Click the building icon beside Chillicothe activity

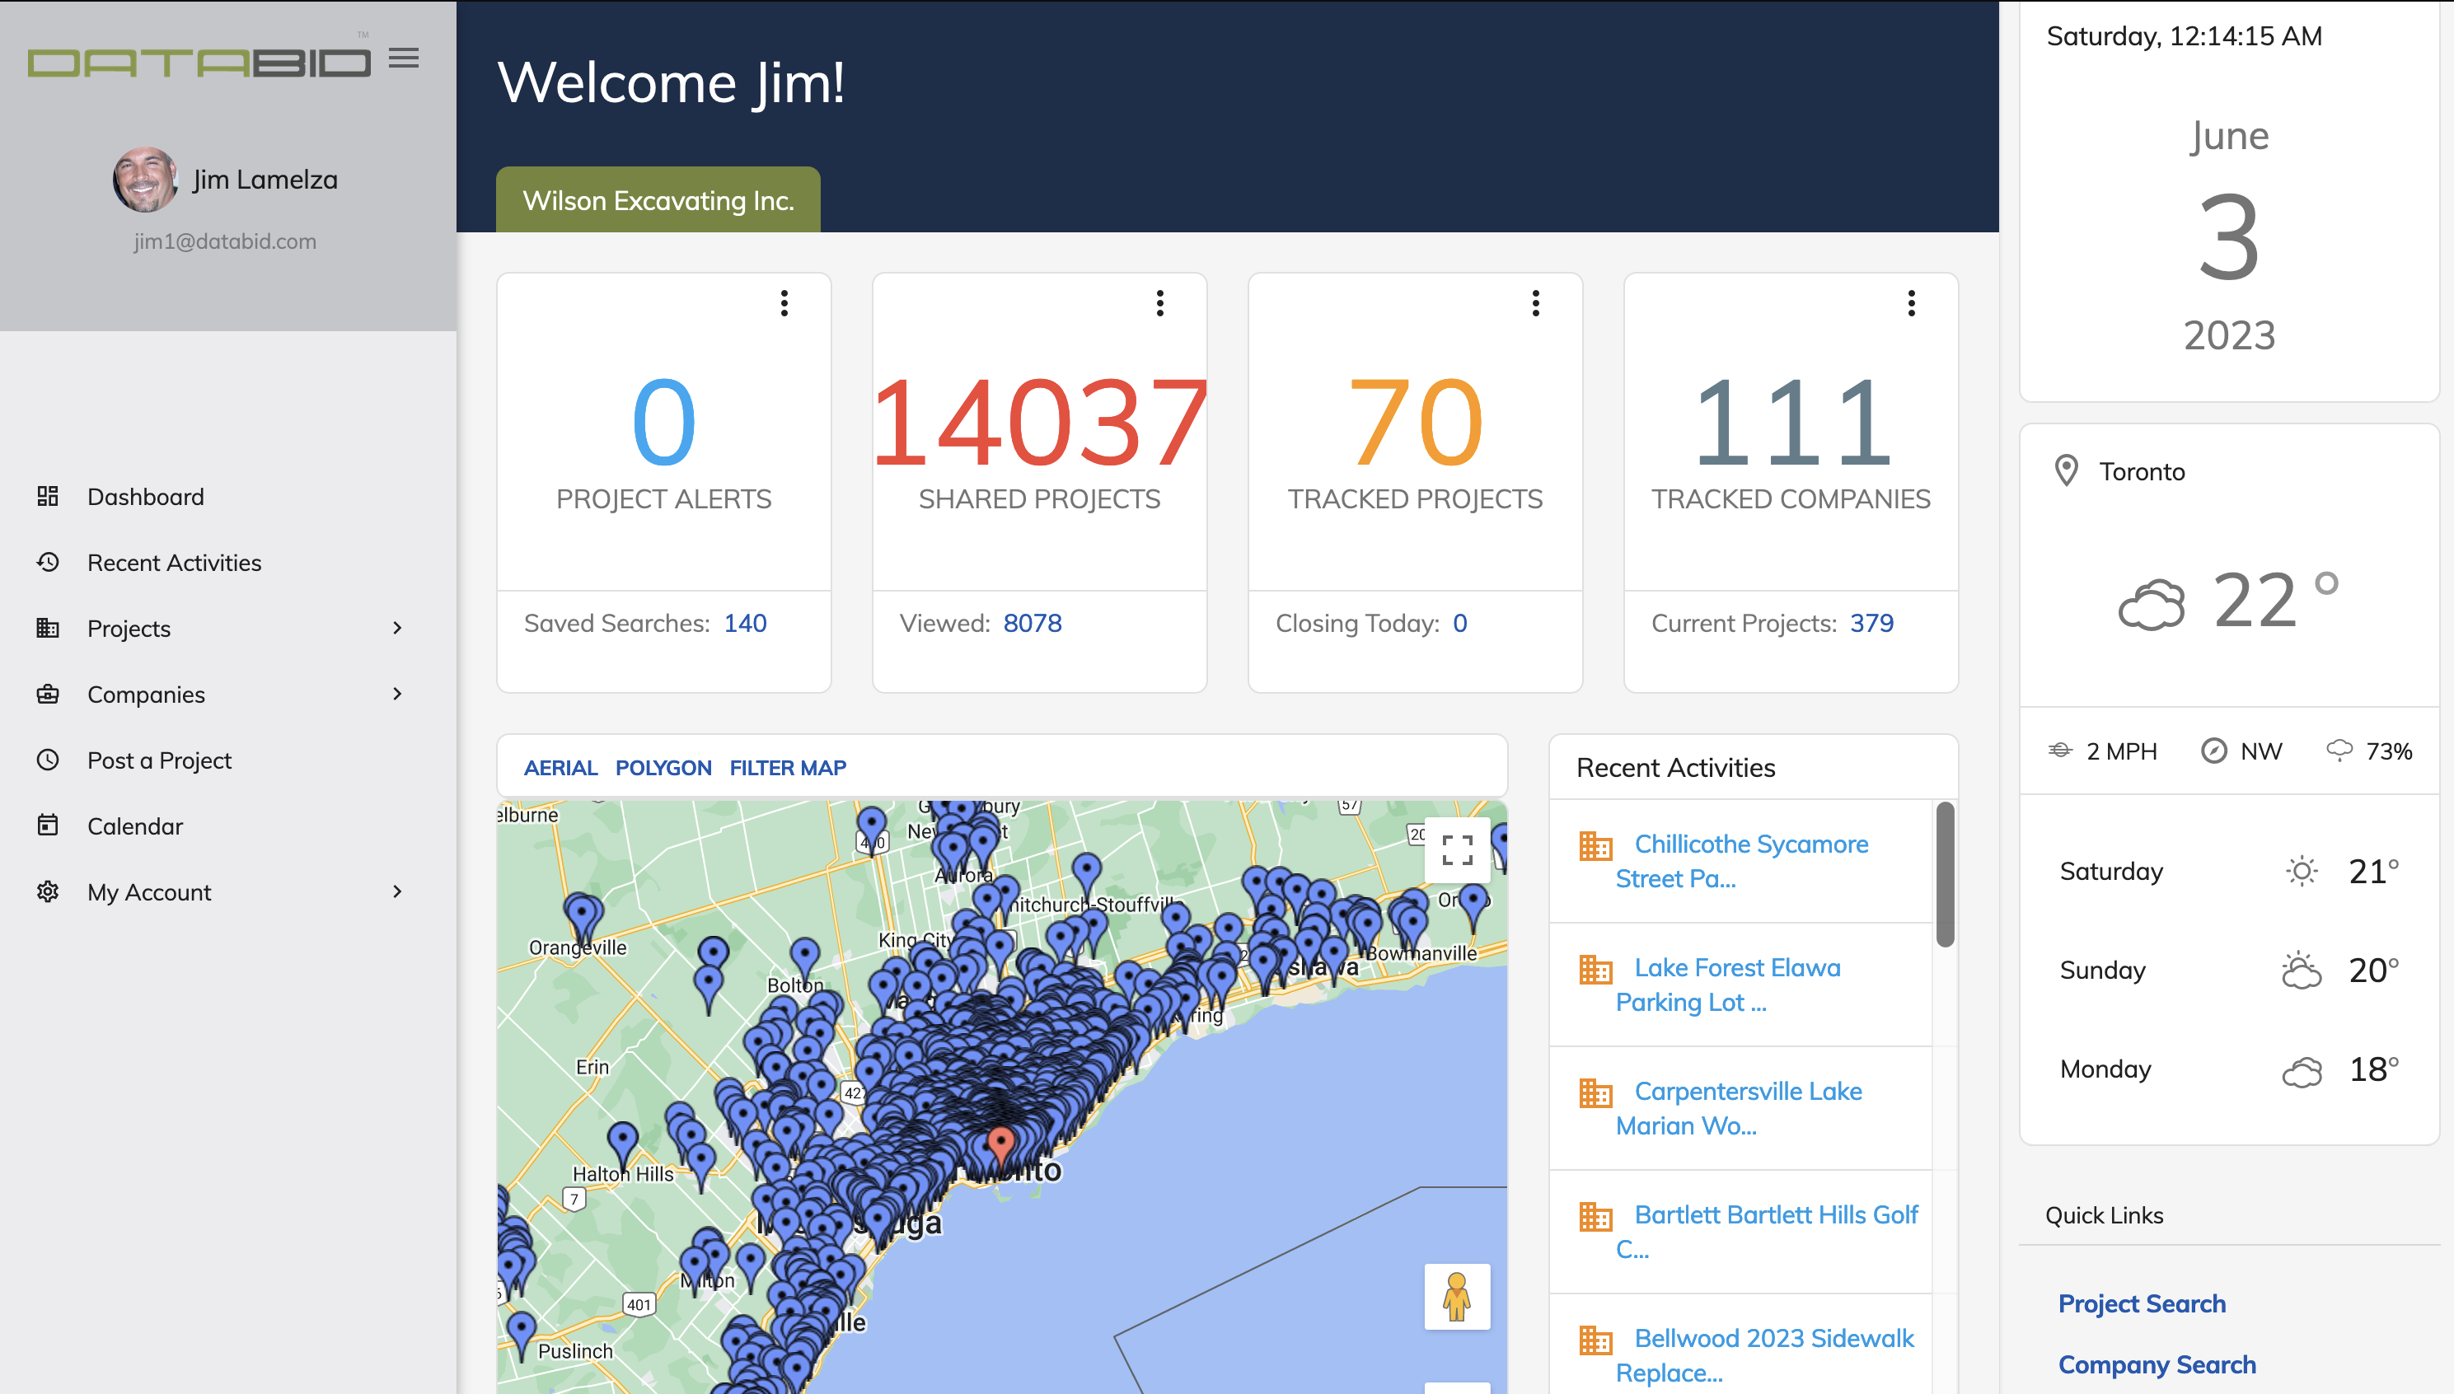1595,845
